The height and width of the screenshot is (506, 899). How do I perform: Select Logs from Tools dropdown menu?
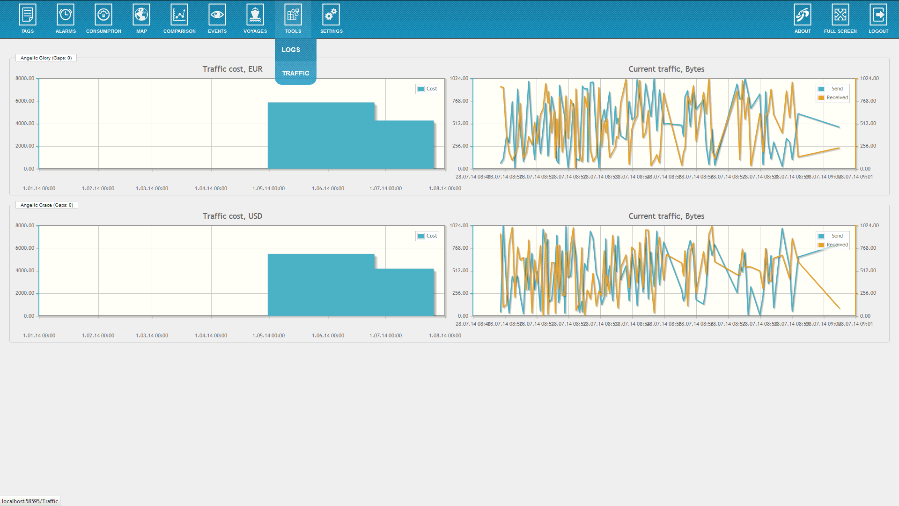[x=295, y=50]
